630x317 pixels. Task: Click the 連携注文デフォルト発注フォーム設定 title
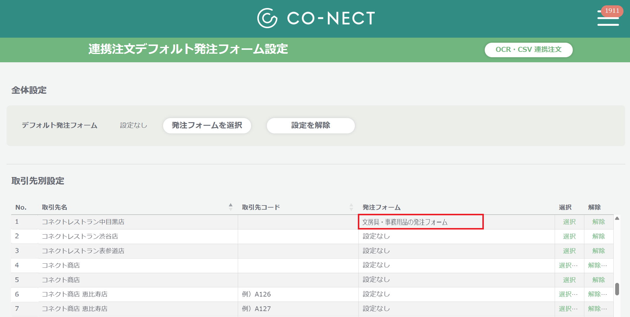(x=188, y=49)
